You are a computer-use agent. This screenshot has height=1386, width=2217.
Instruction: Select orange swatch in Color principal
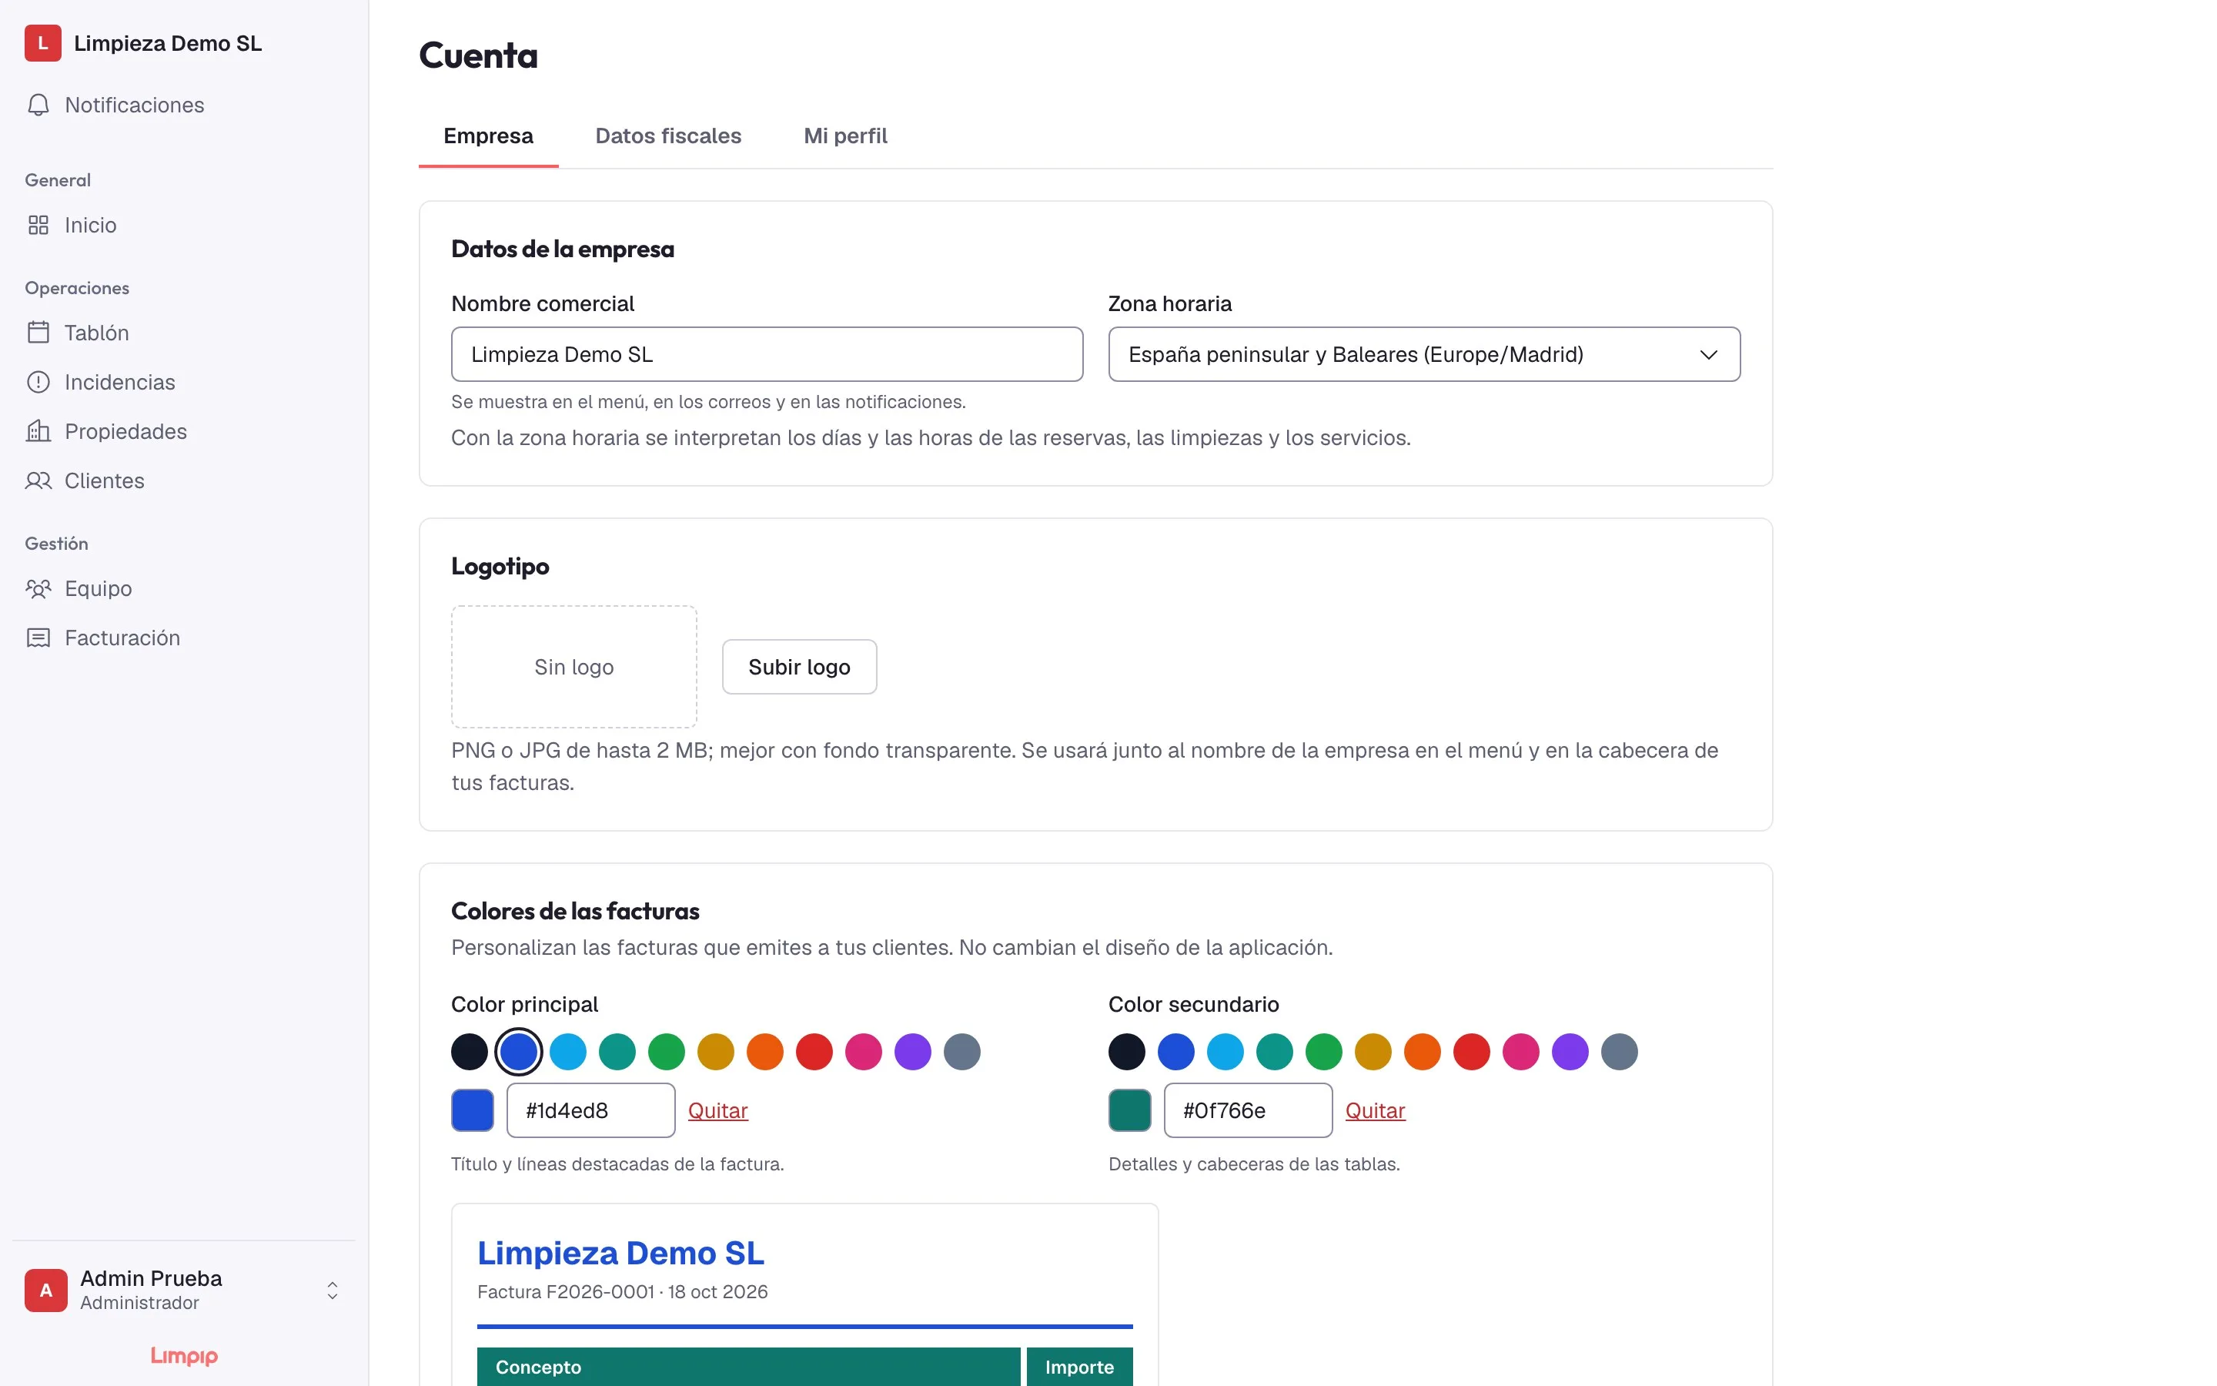765,1051
